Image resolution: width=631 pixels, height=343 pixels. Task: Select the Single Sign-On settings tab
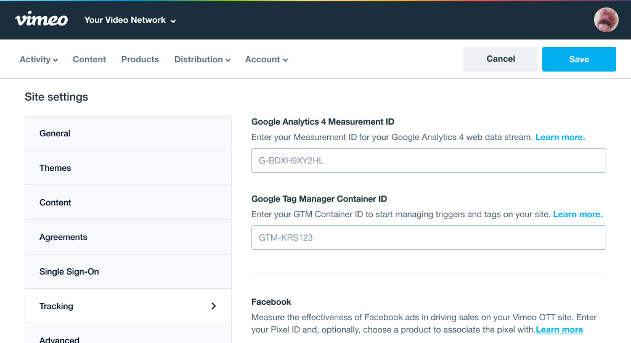[128, 271]
